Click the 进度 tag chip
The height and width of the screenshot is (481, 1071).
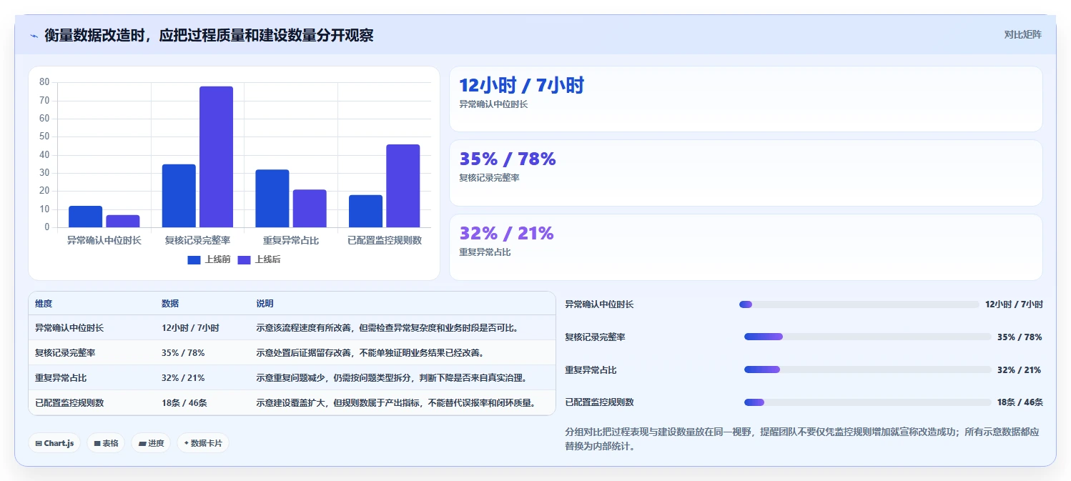pos(151,443)
